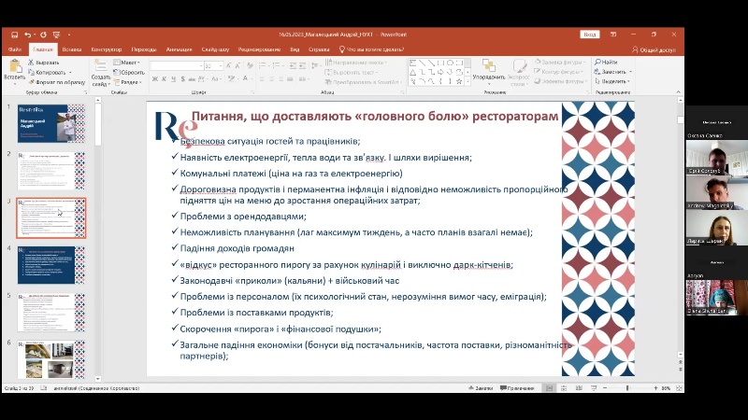
Task: Switch to the Анимация tab
Action: [x=179, y=49]
